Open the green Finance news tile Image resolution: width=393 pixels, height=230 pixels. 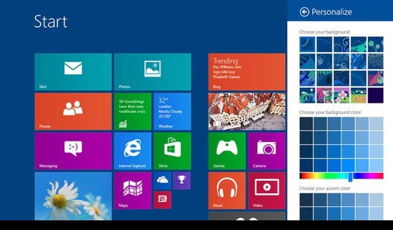pyautogui.click(x=133, y=111)
